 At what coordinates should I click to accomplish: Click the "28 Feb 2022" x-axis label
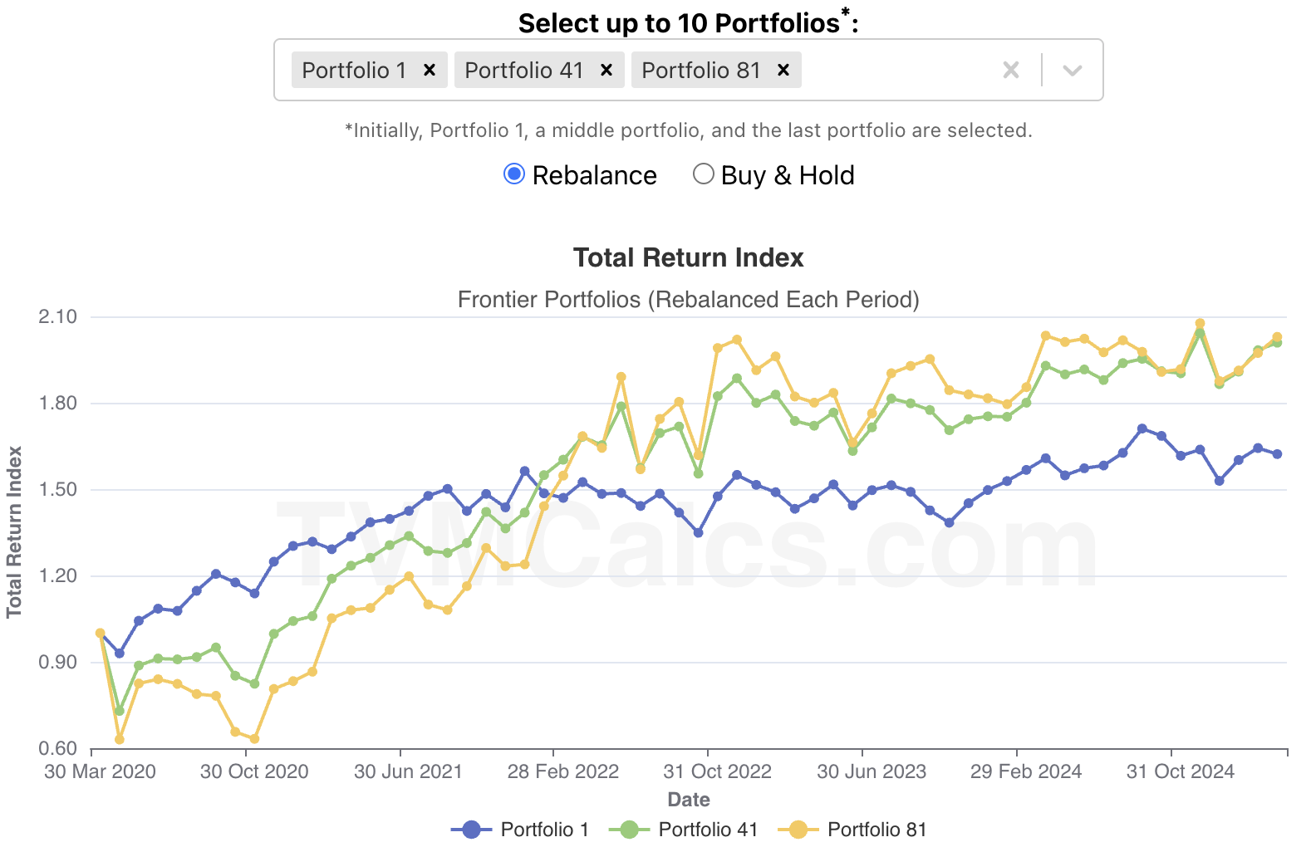[x=563, y=771]
